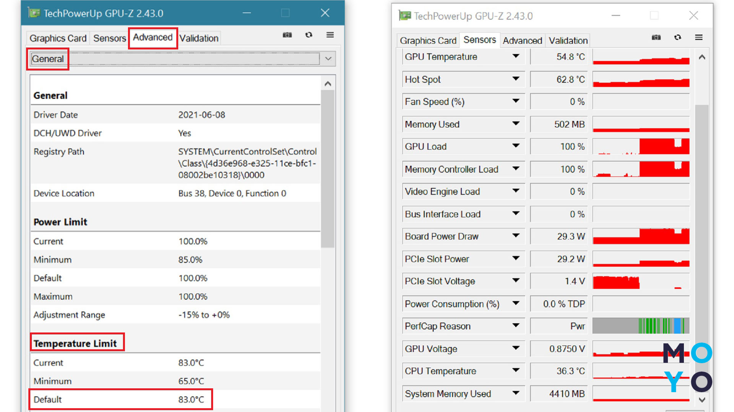Select Advanced tab in right window
This screenshot has width=734, height=412.
(522, 40)
